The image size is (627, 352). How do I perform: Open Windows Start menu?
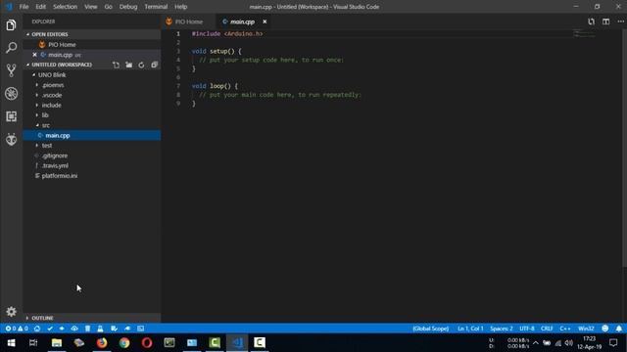pos(11,342)
